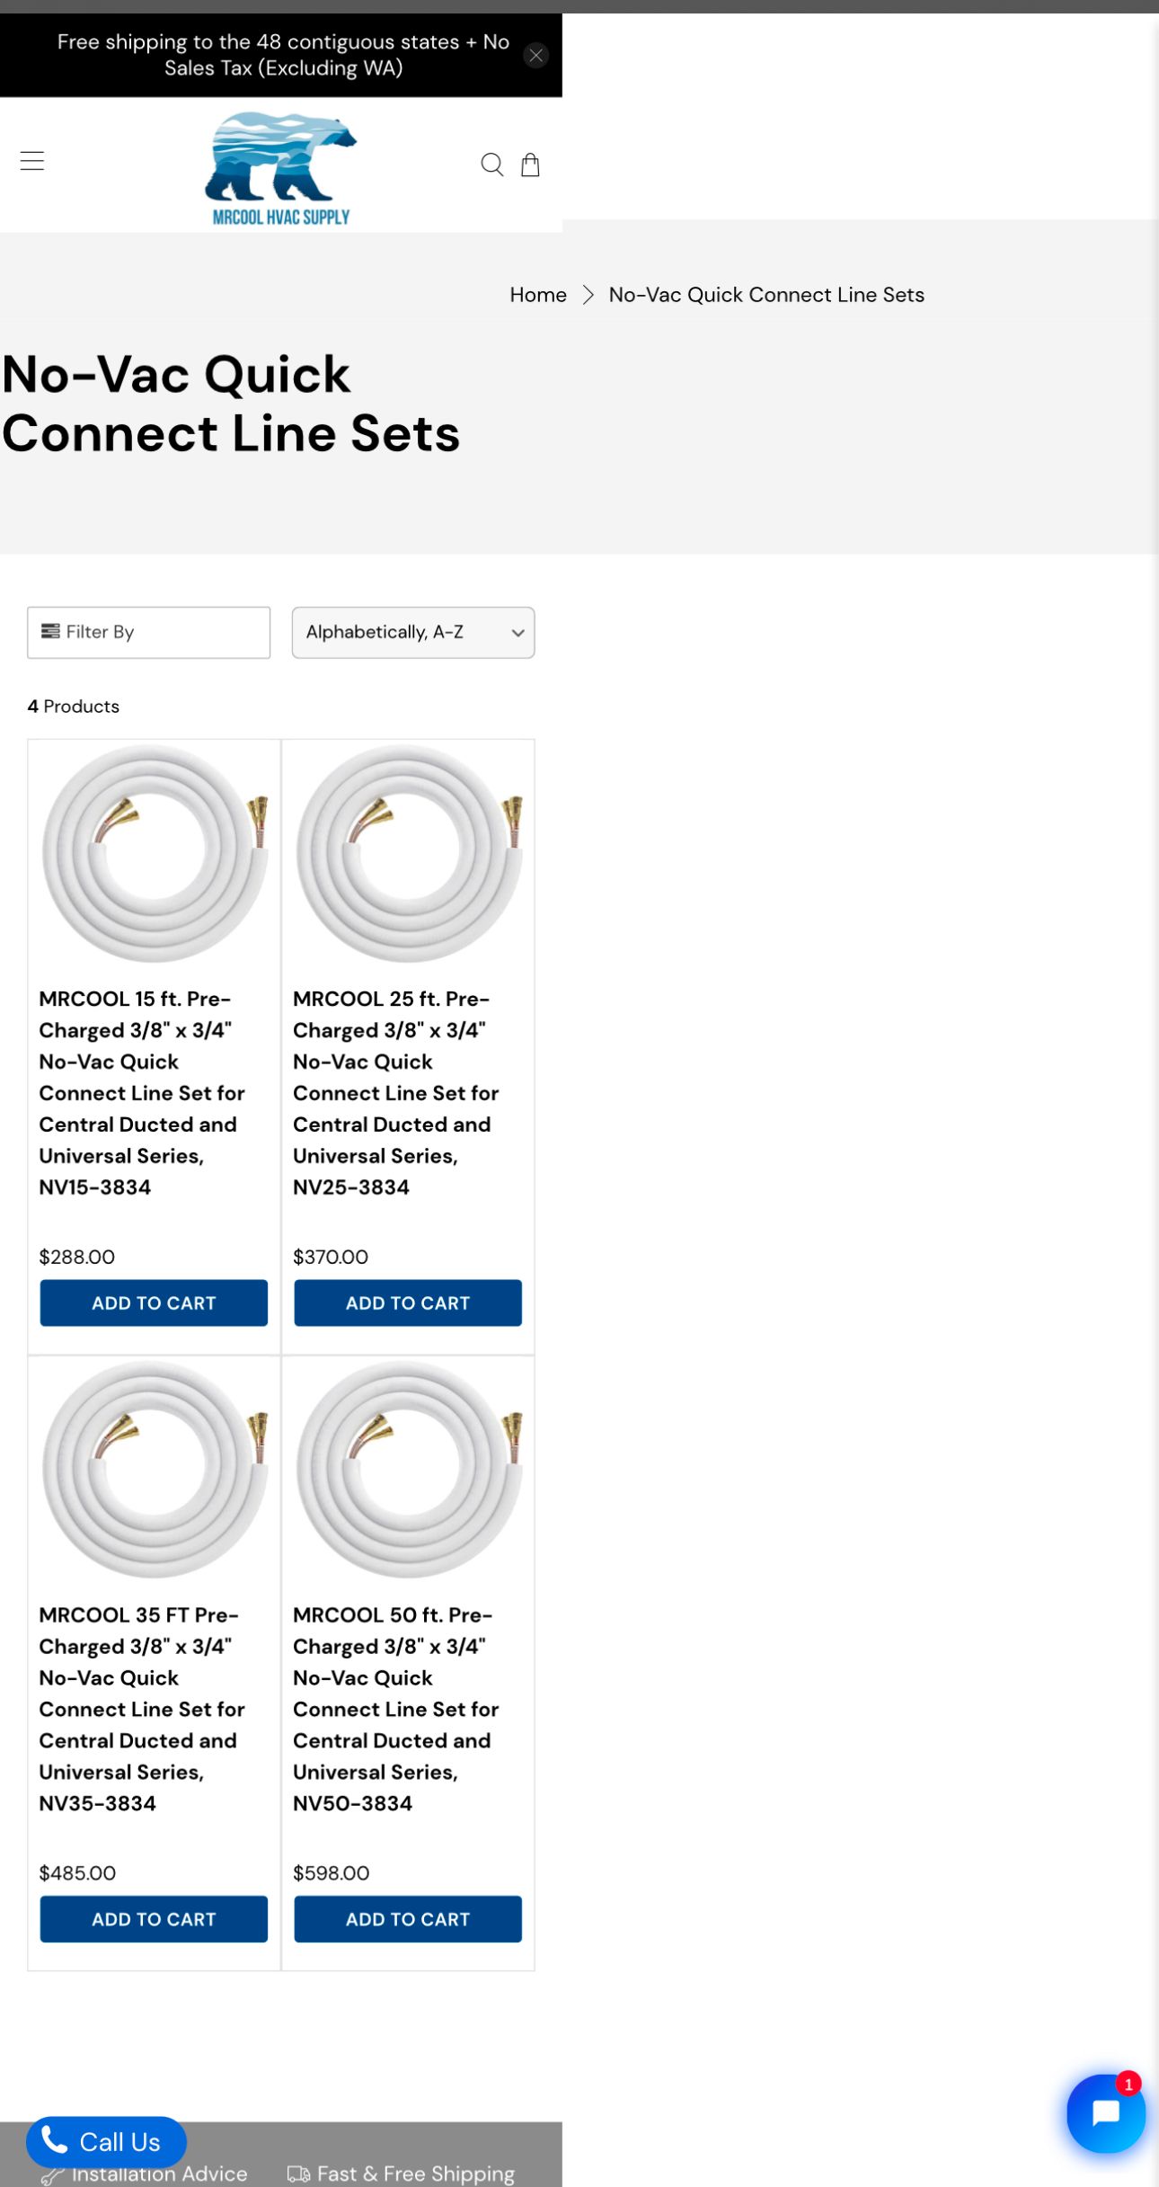This screenshot has width=1159, height=2187.
Task: Open the hamburger navigation menu
Action: click(32, 162)
